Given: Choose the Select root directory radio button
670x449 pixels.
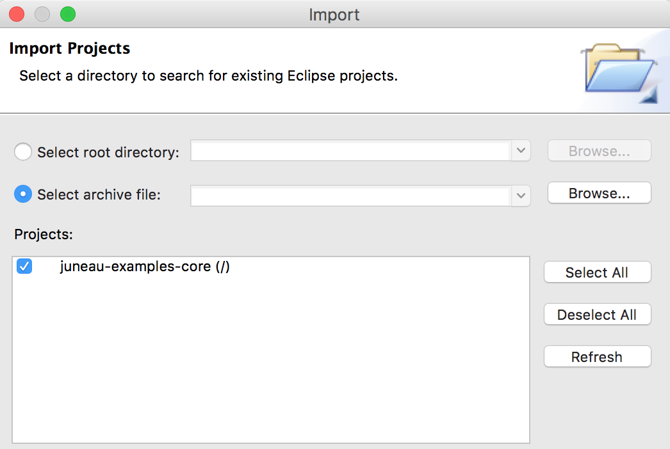Looking at the screenshot, I should (23, 152).
